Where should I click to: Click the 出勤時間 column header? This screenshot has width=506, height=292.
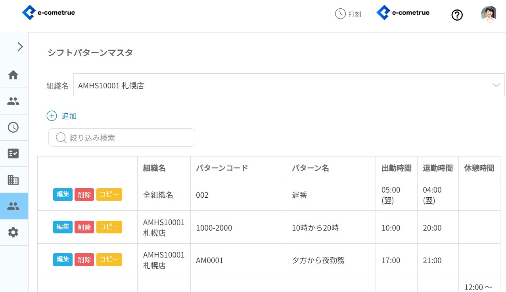pos(396,168)
